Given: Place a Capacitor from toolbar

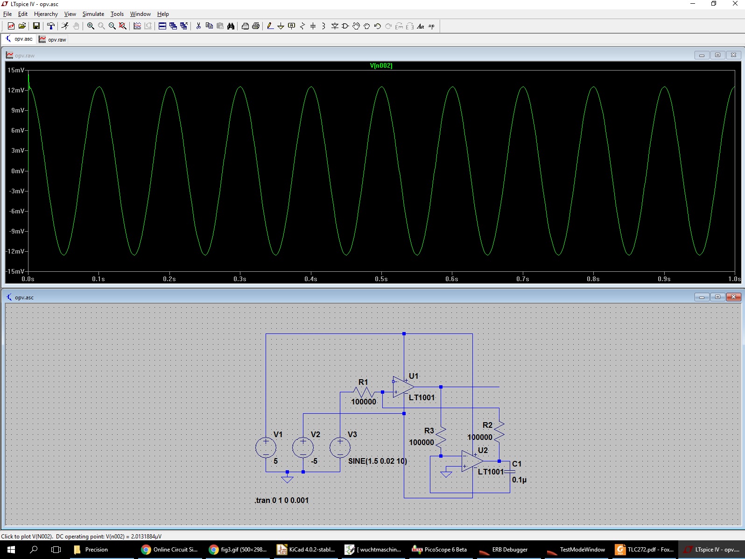Looking at the screenshot, I should tap(313, 26).
